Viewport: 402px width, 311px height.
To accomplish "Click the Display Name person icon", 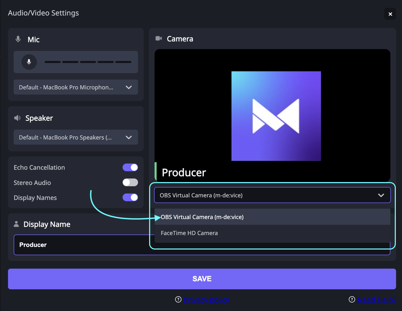I will click(x=16, y=224).
